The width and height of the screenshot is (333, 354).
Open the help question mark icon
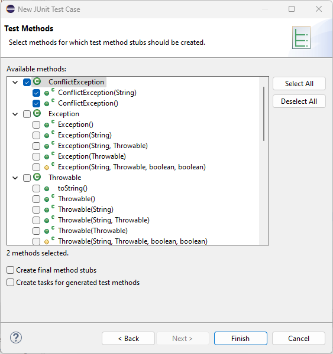coord(16,337)
